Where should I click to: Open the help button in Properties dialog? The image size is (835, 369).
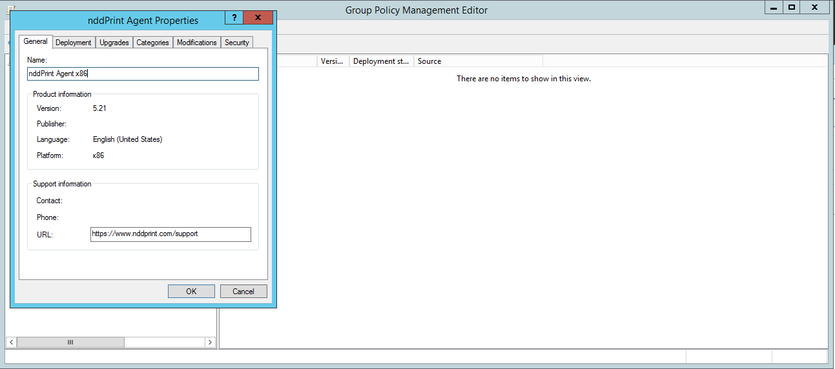pos(234,18)
